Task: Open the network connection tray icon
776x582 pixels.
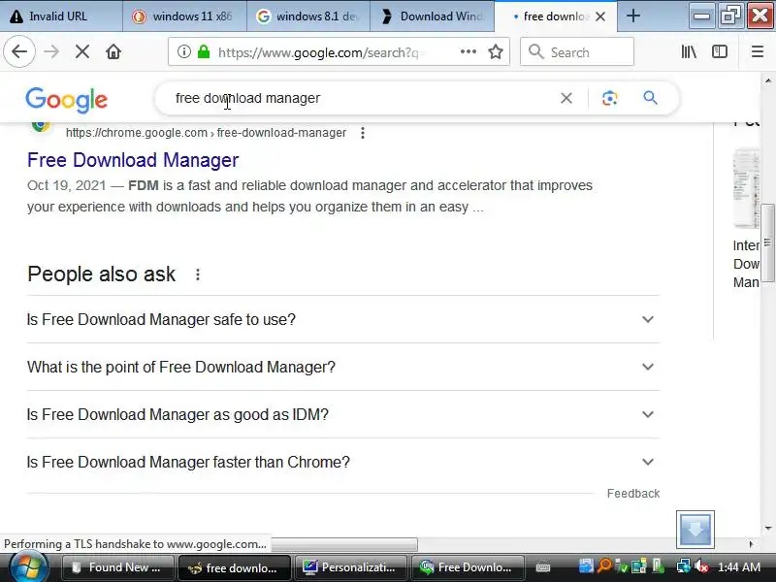Action: click(x=684, y=566)
